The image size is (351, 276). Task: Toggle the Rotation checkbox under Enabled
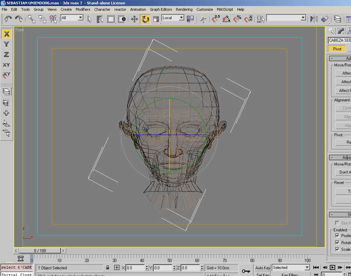coord(337,242)
